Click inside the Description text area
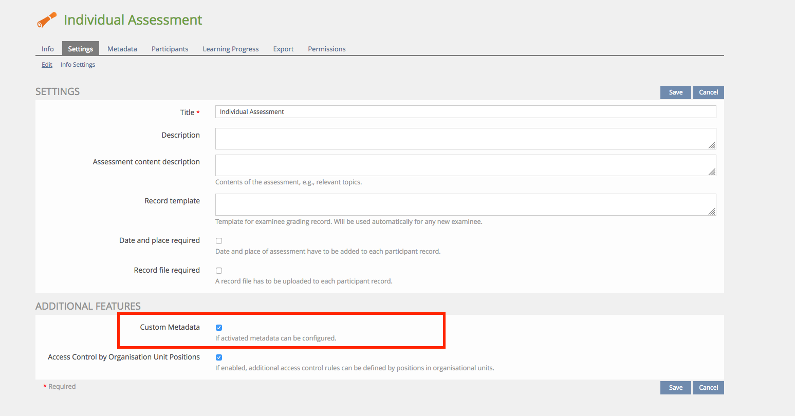The image size is (795, 416). coord(463,139)
